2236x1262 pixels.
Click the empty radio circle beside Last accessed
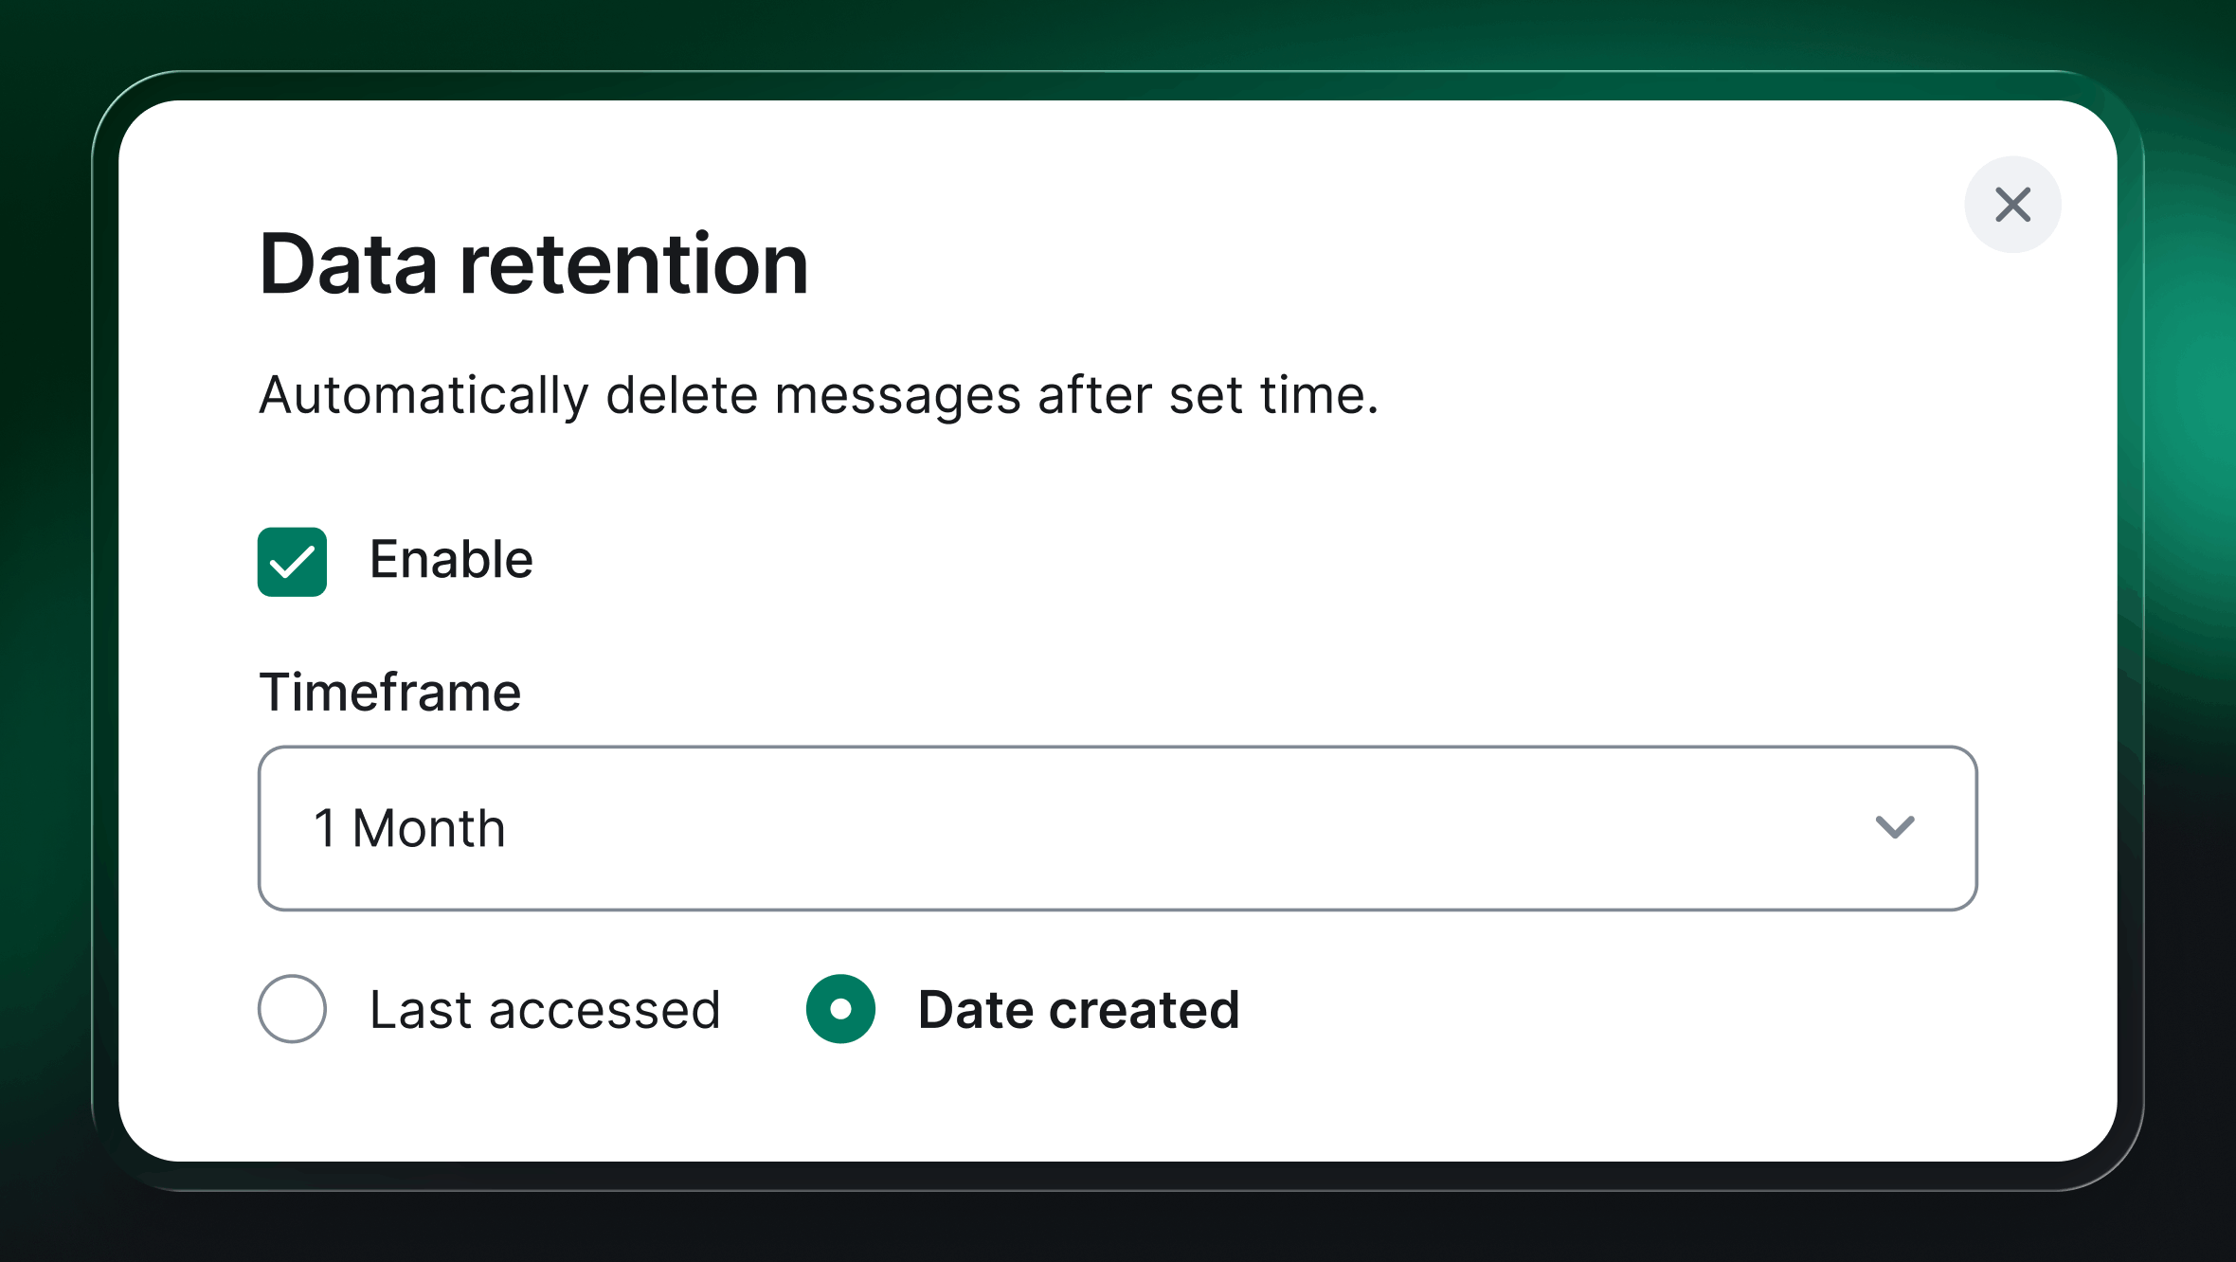[292, 1009]
